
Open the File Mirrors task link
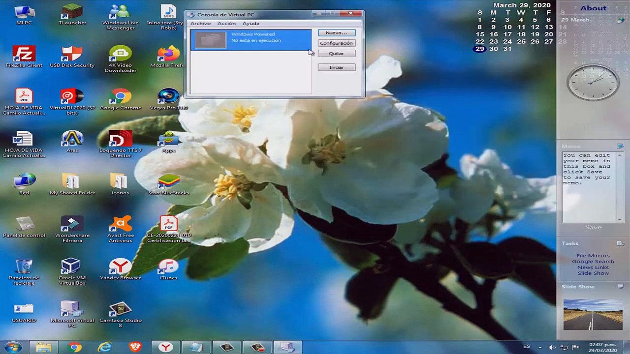[x=593, y=256]
